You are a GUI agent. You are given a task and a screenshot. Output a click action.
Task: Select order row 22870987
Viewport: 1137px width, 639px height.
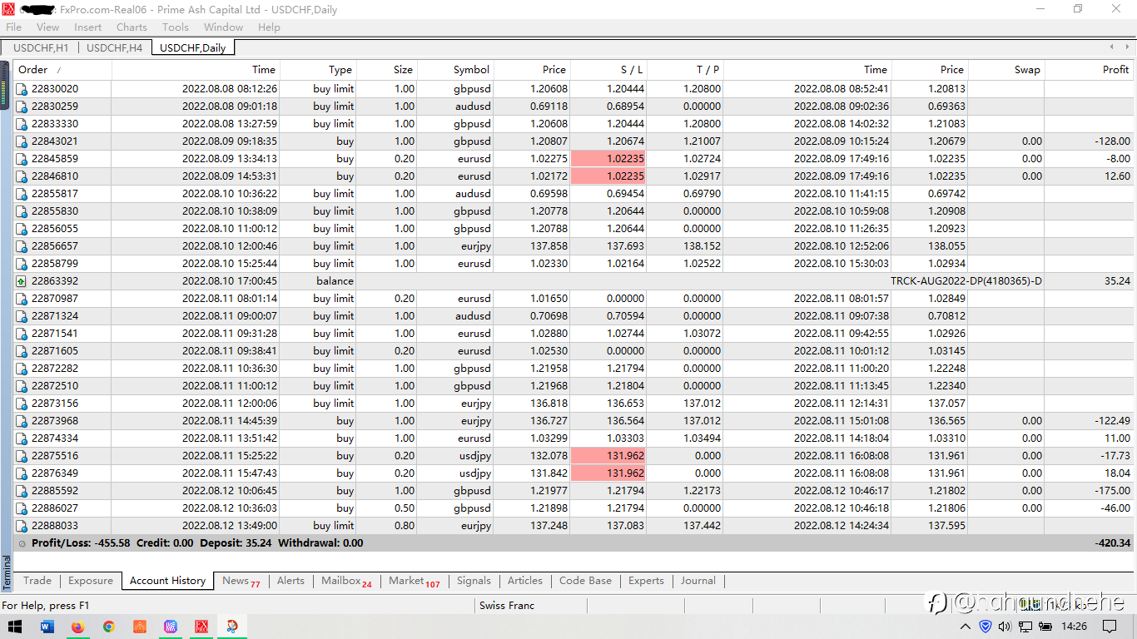coord(573,299)
